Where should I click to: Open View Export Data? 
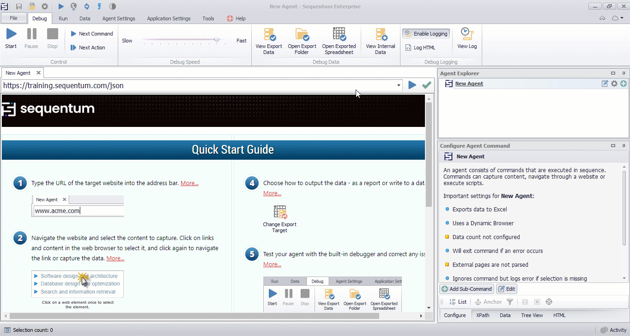point(269,35)
